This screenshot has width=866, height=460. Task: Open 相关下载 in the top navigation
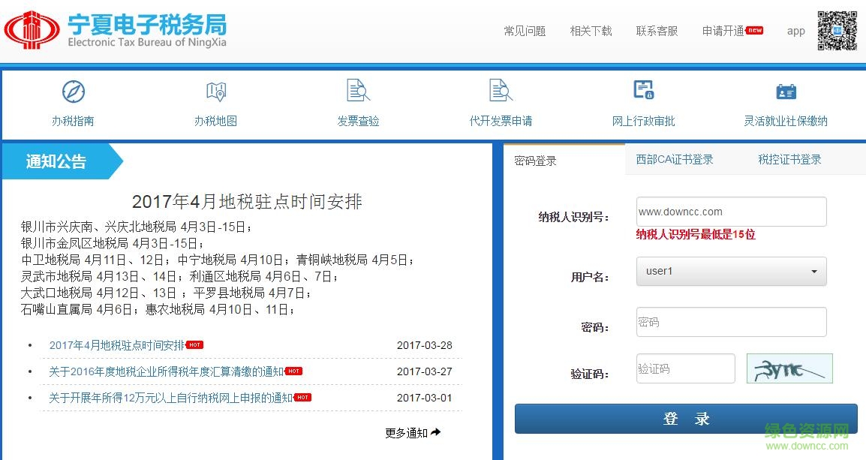click(591, 31)
